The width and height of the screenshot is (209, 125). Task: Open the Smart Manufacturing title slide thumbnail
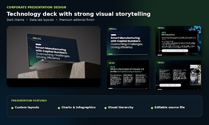[128, 41]
